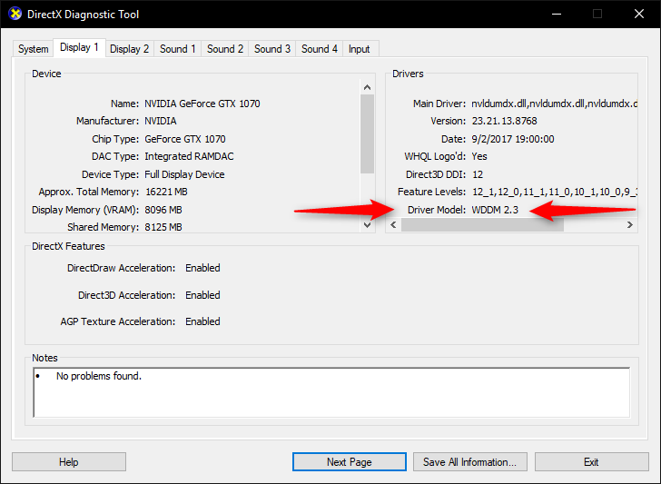This screenshot has width=661, height=484.
Task: Click the Driver Model WDDM 2.3 value
Action: click(x=495, y=210)
